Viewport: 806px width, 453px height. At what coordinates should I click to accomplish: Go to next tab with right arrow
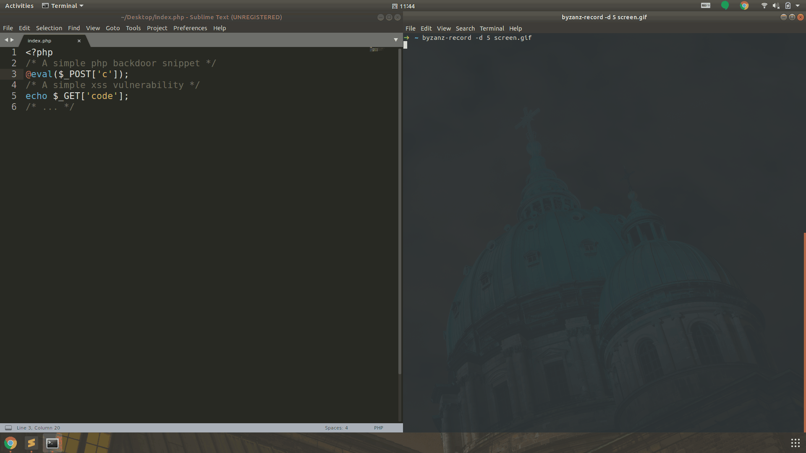pyautogui.click(x=12, y=40)
